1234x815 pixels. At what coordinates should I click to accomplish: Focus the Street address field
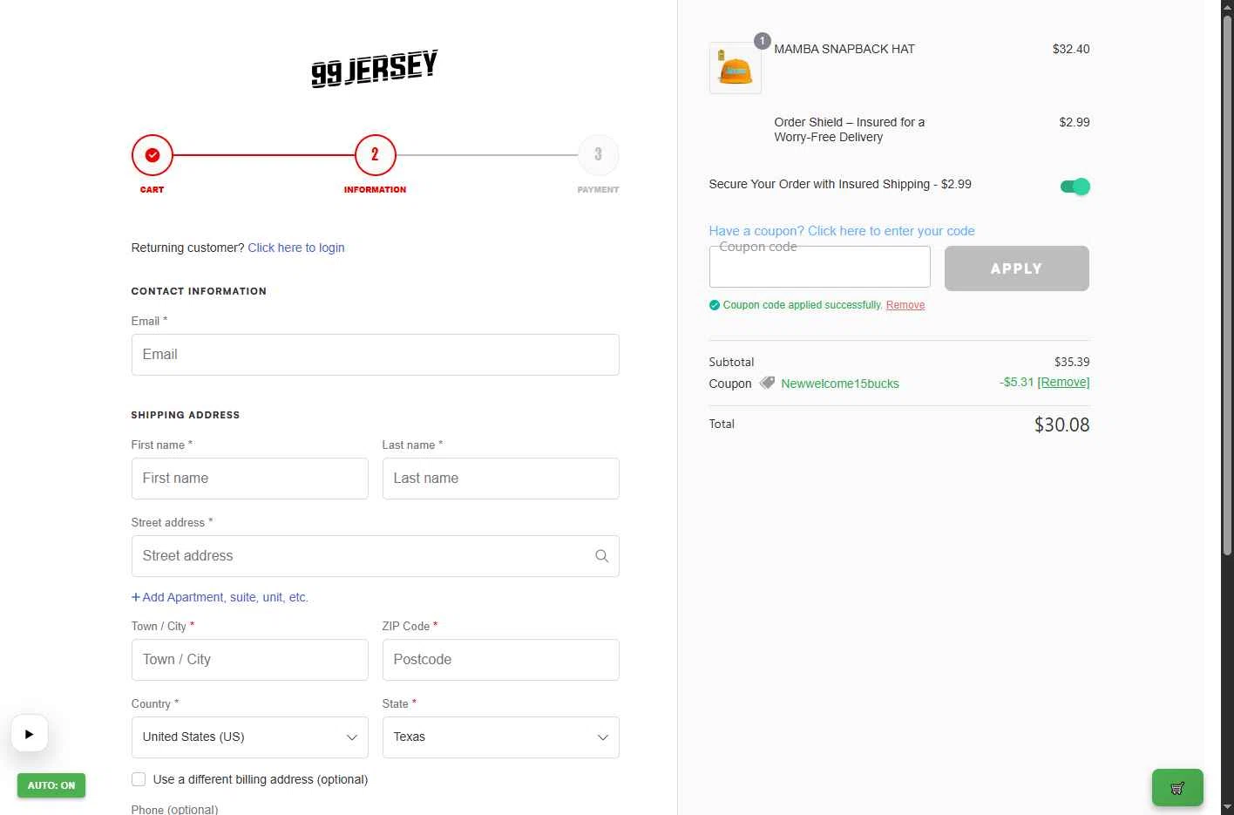[x=376, y=556]
